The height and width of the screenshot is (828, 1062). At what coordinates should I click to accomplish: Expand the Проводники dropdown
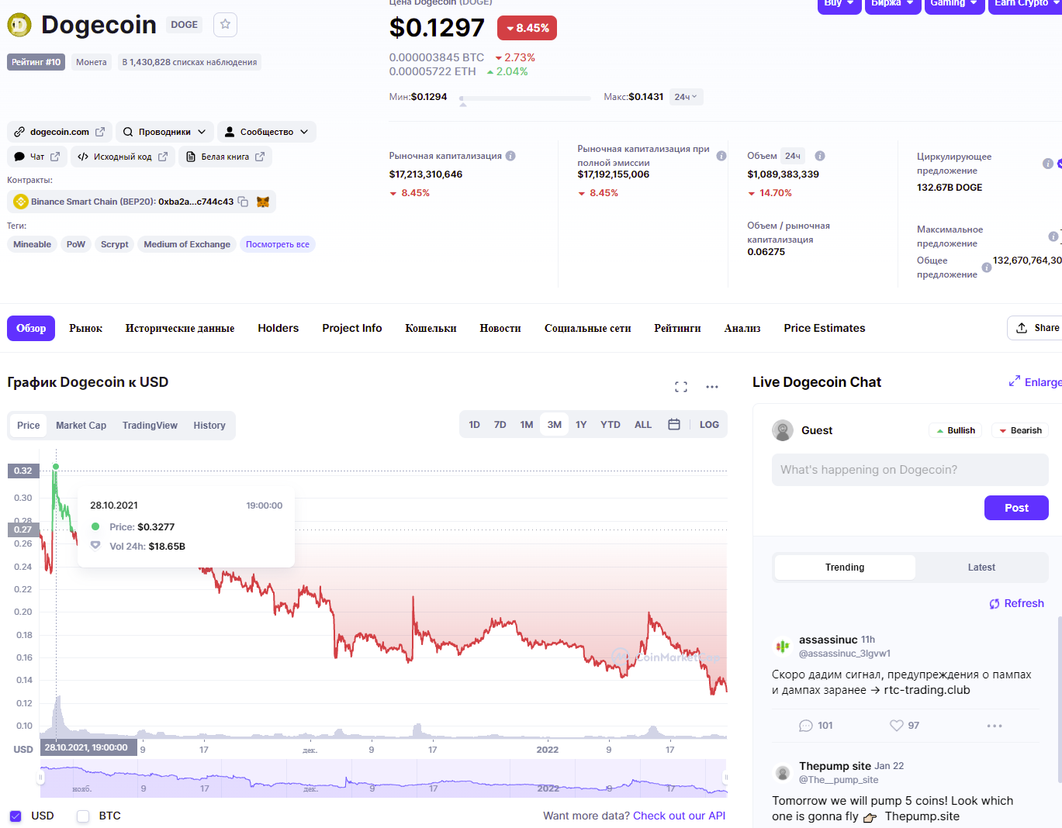pyautogui.click(x=164, y=132)
